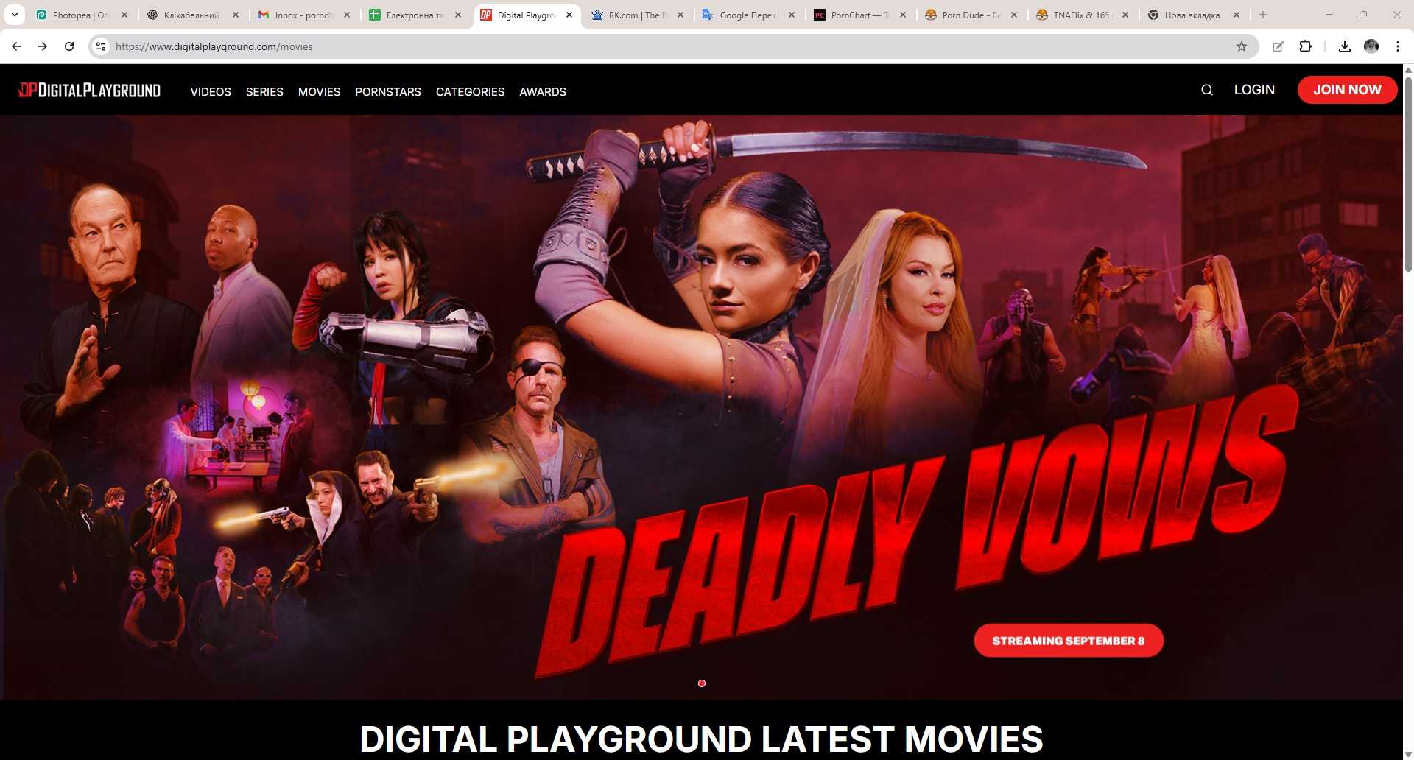This screenshot has width=1414, height=760.
Task: View site information via the address bar icon
Action: (100, 46)
